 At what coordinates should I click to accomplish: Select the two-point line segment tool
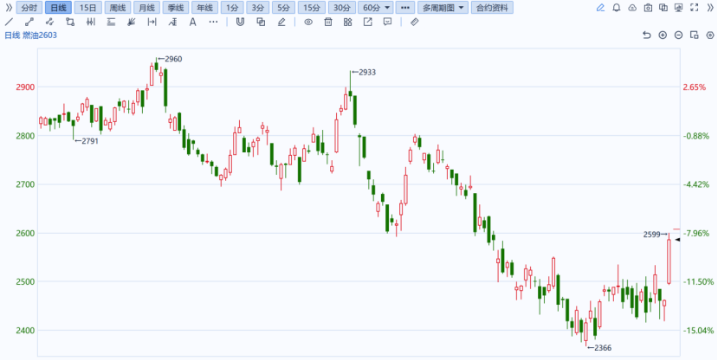[29, 22]
